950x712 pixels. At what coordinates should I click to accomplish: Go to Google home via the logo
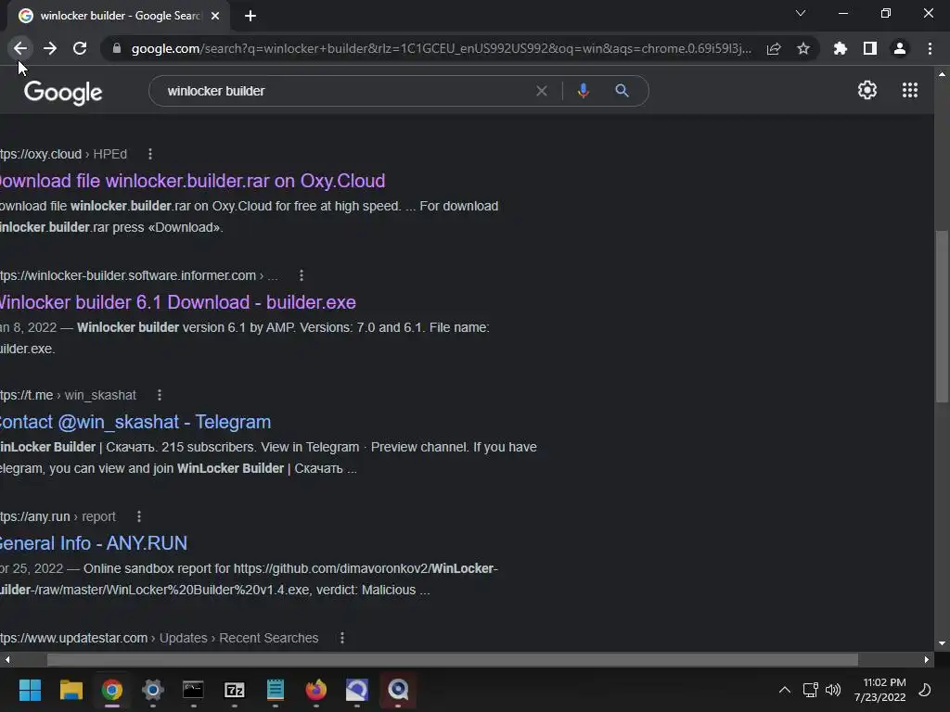63,93
